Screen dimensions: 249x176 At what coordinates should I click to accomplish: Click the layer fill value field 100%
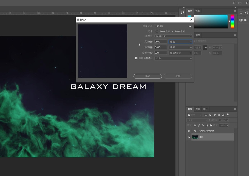coord(222,125)
